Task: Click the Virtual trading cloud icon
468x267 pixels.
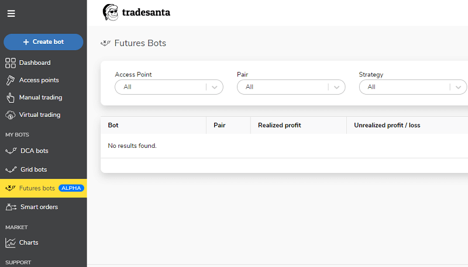Action: 11,115
